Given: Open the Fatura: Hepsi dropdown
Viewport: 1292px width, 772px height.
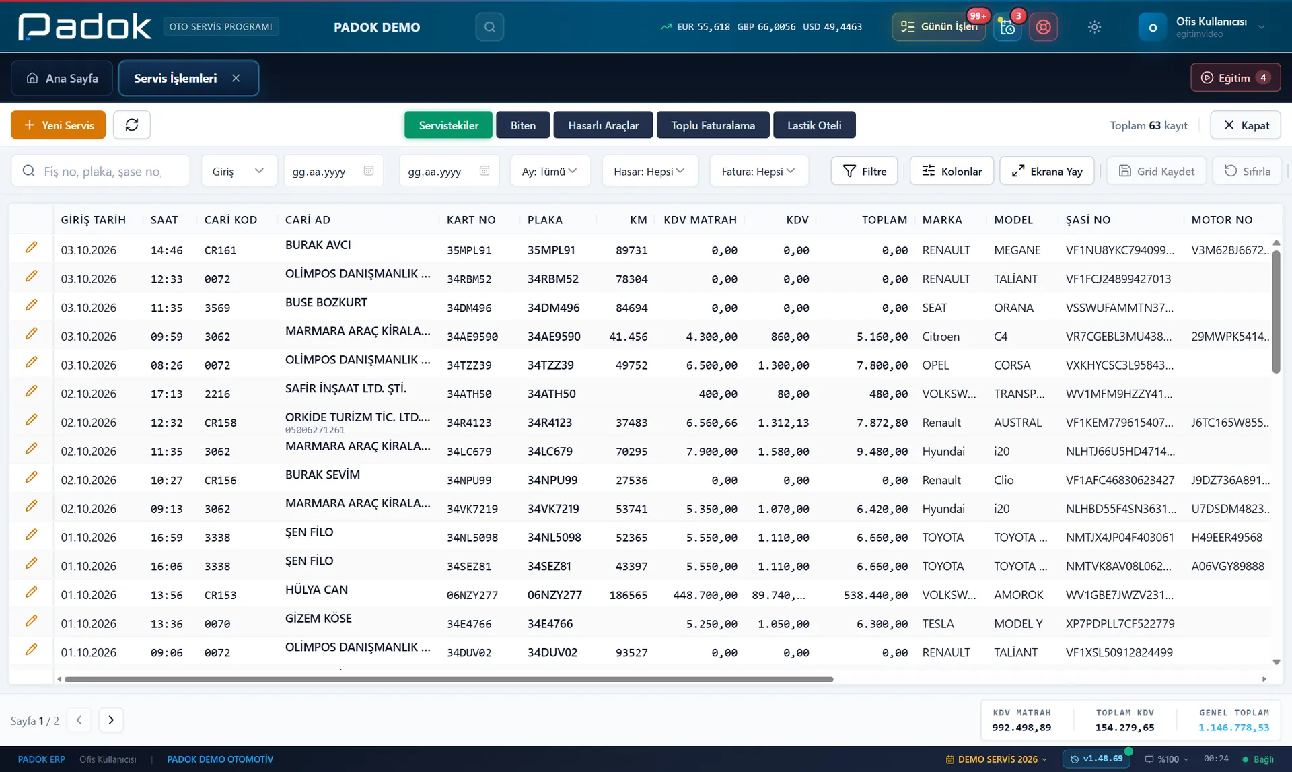Looking at the screenshot, I should 758,171.
